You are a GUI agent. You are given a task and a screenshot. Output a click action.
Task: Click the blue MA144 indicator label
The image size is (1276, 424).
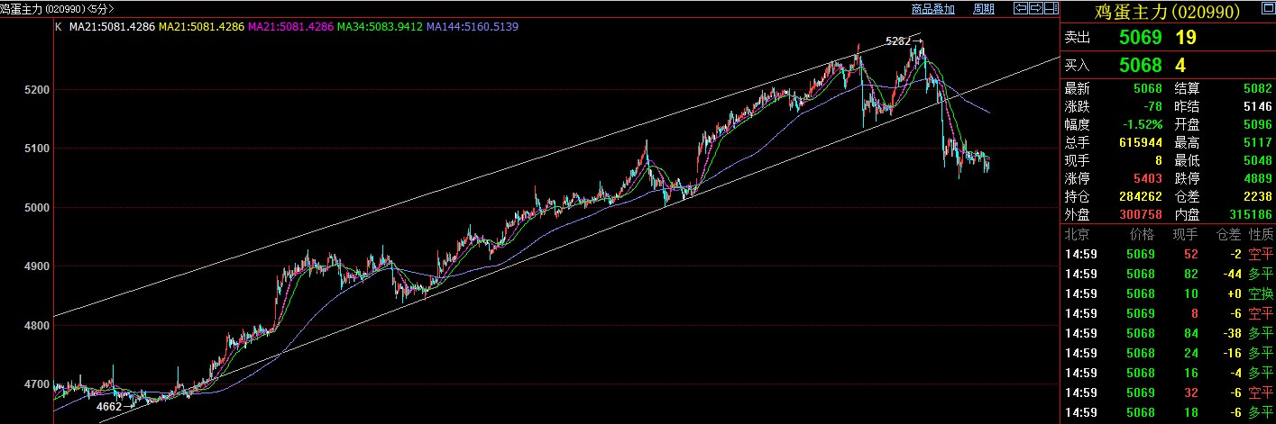[x=473, y=27]
